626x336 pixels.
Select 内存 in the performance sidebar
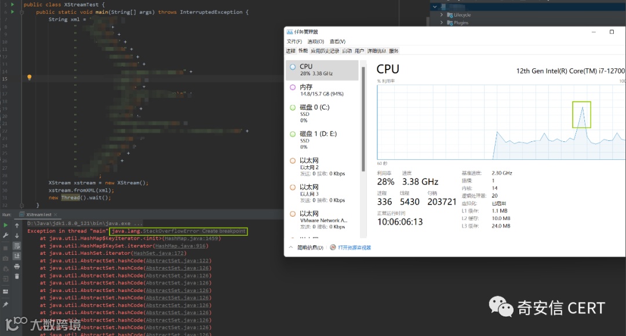[323, 90]
